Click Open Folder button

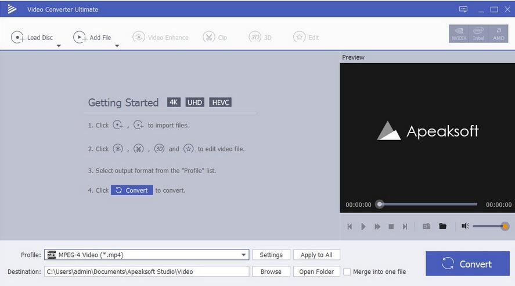(x=316, y=272)
